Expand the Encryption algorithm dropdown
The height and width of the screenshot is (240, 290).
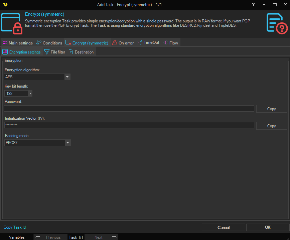coord(67,77)
